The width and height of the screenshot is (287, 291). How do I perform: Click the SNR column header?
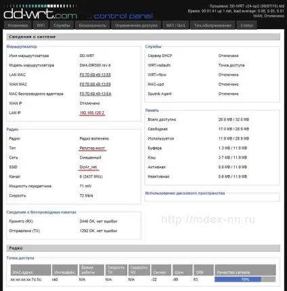tap(204, 270)
